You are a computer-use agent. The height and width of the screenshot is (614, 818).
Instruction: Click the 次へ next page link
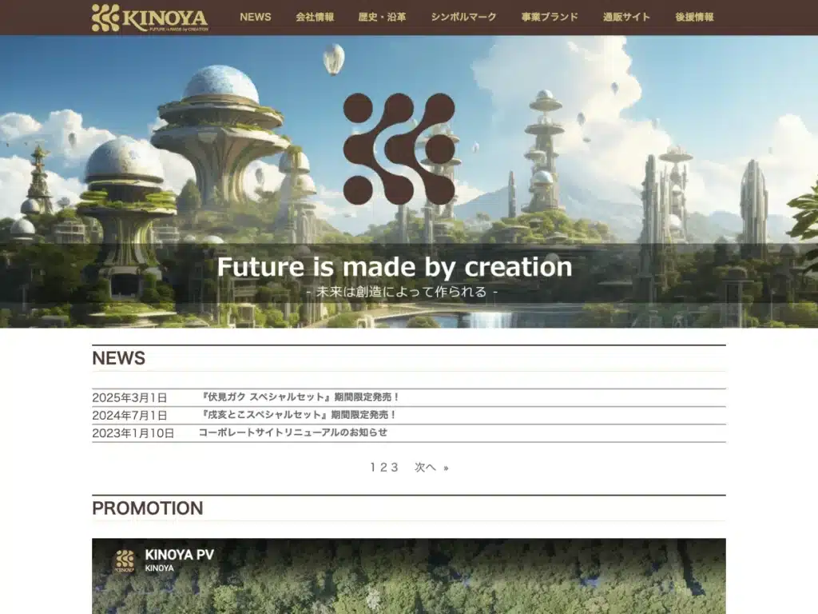pyautogui.click(x=425, y=467)
